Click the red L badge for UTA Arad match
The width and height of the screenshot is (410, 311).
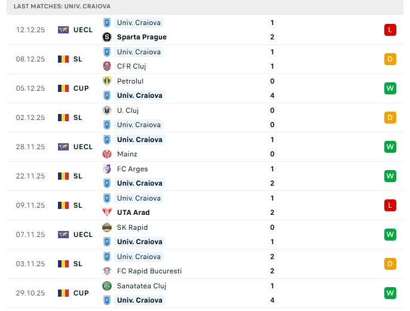(390, 205)
